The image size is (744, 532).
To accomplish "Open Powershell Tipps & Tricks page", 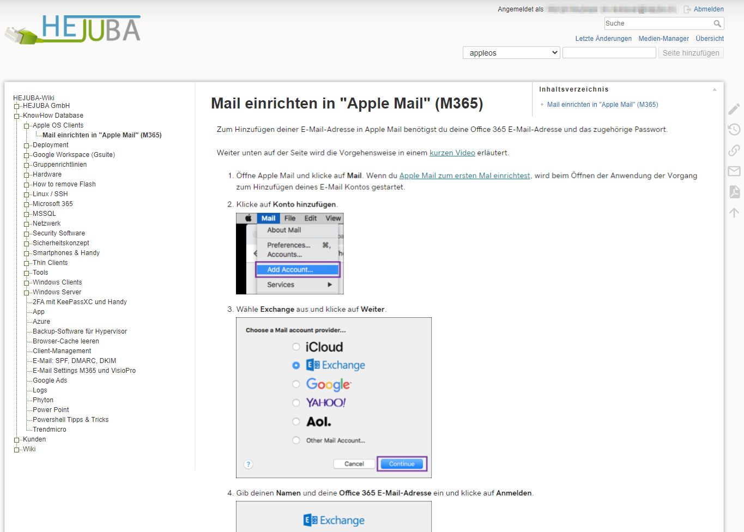I will coord(71,420).
